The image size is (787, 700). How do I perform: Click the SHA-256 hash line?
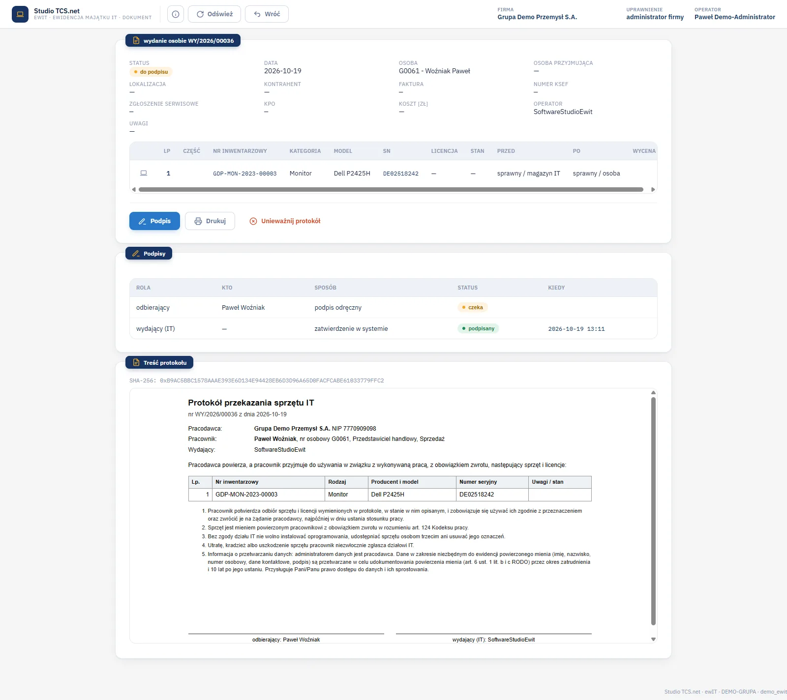(x=256, y=380)
